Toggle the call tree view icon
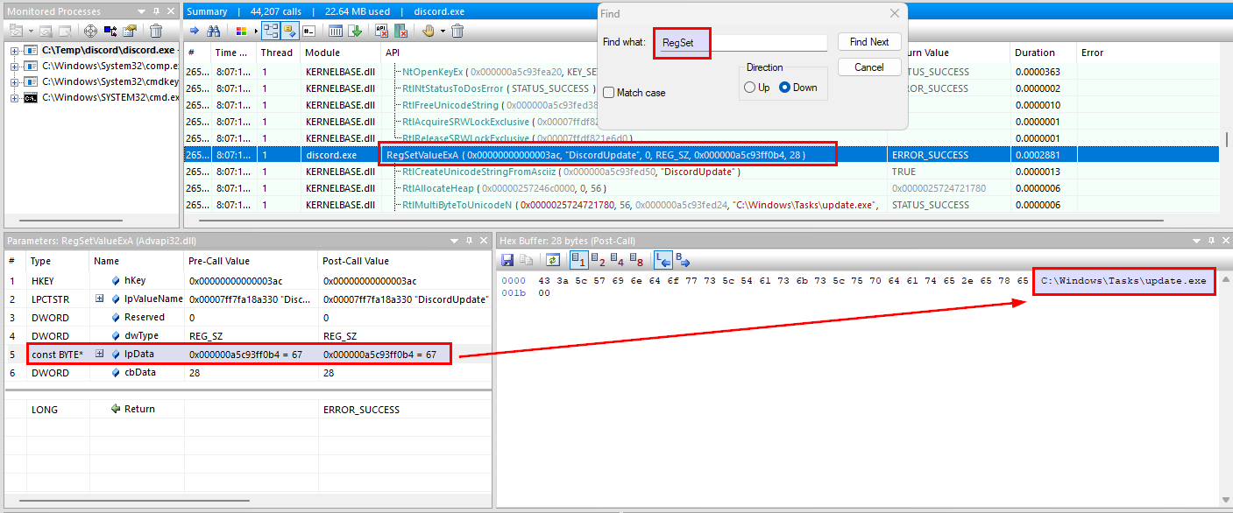Screen dimensions: 1233x513 271,31
